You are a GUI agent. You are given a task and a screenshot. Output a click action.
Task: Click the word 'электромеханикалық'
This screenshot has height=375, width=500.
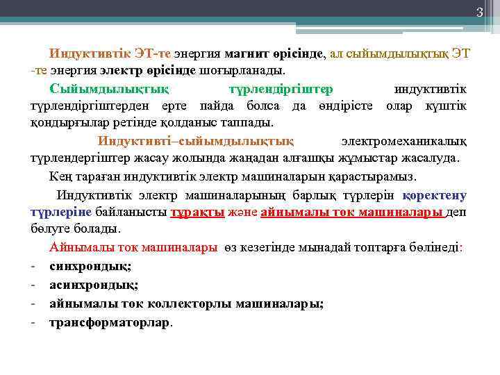pos(404,141)
